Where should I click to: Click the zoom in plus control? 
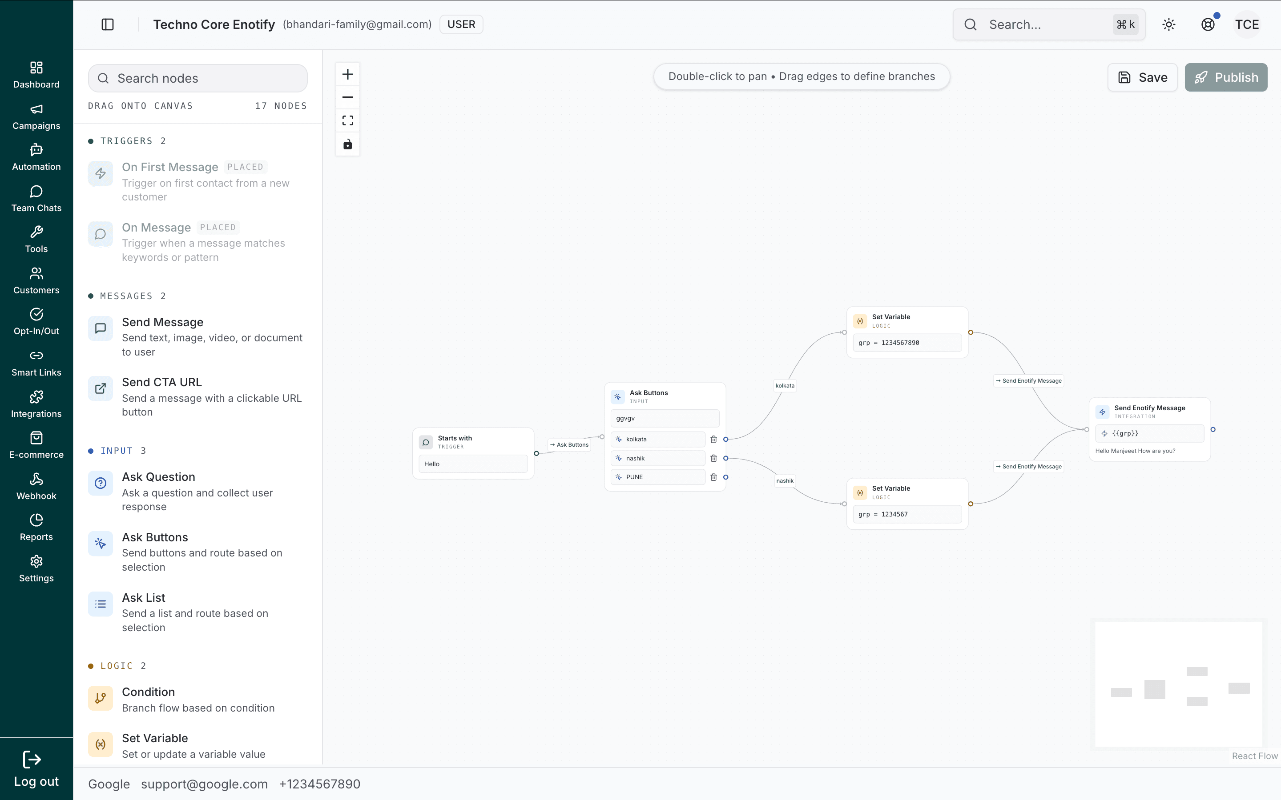(x=348, y=74)
